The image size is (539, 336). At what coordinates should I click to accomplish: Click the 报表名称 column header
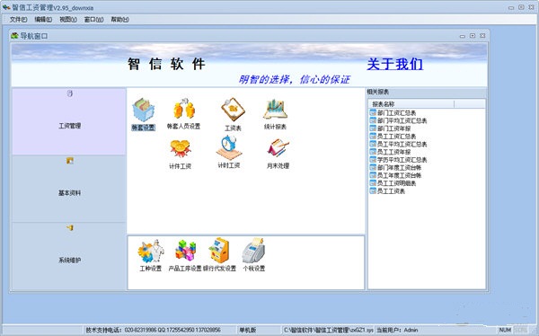click(x=411, y=104)
